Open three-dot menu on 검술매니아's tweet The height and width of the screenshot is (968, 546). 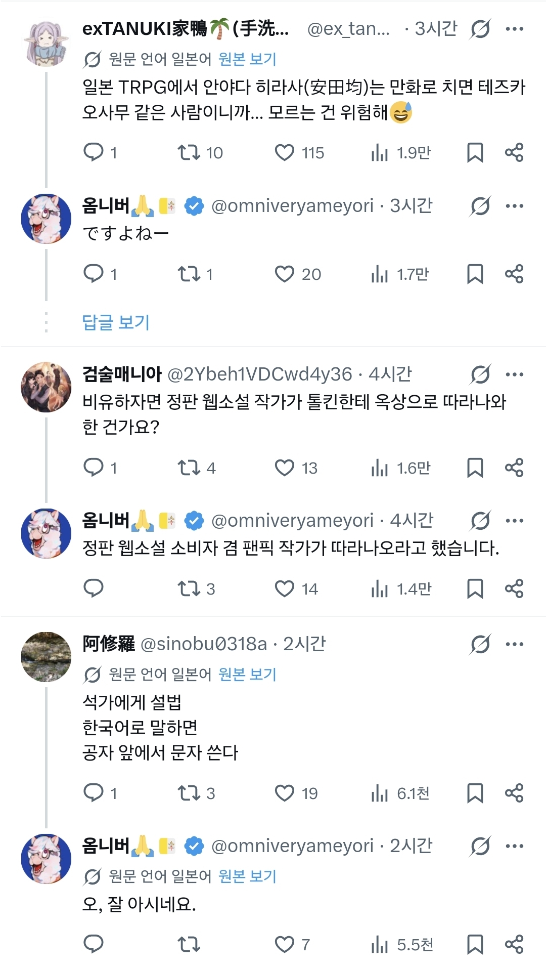coord(515,375)
